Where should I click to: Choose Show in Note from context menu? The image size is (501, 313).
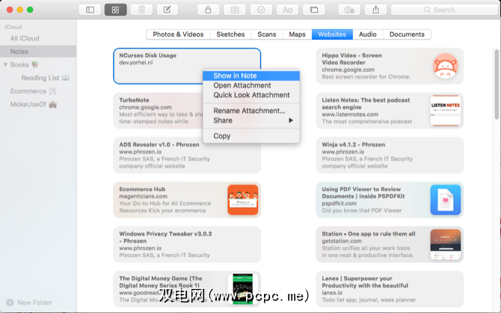point(251,76)
